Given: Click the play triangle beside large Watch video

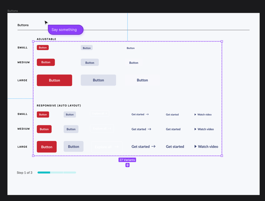Looking at the screenshot, I should point(195,146).
